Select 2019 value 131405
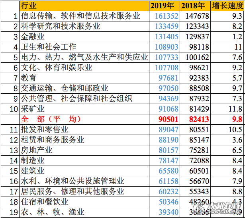 165,37
